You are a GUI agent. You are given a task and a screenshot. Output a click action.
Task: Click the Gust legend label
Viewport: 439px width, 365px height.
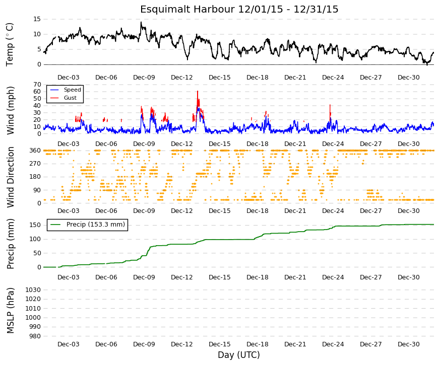(70, 98)
